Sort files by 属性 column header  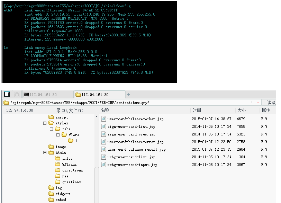pyautogui.click(x=266, y=110)
